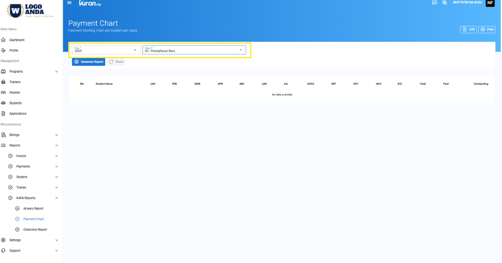The image size is (502, 263).
Task: Expand the Settings menu chevron
Action: tap(57, 240)
